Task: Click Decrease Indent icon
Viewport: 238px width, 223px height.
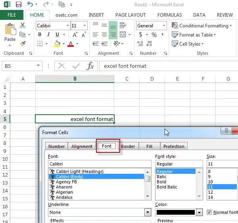Action: pos(96,44)
